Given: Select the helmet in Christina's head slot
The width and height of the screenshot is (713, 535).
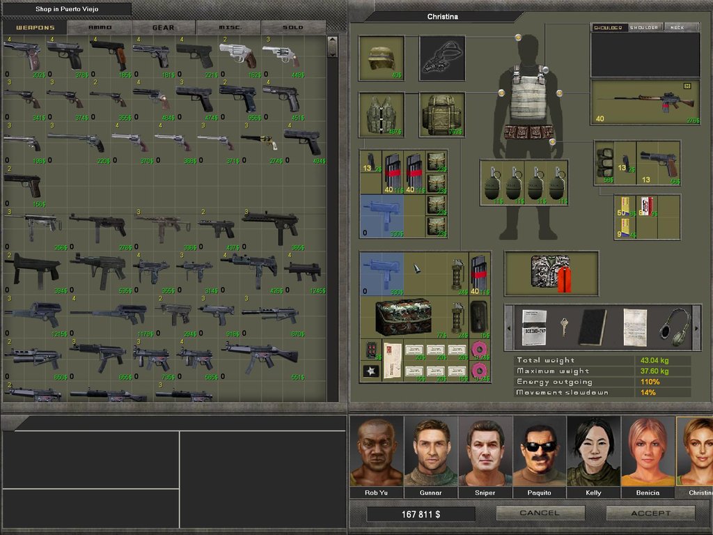Looking at the screenshot, I should click(381, 59).
